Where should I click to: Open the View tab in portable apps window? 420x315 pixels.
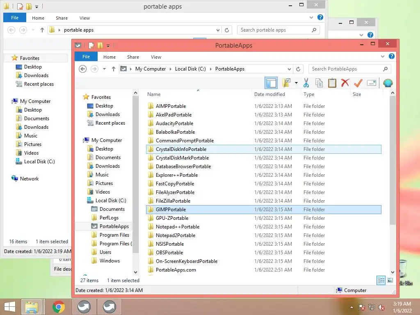(84, 18)
